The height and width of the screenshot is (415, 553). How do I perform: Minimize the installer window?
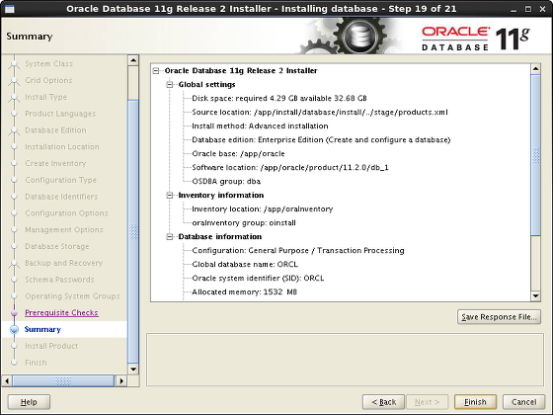[x=513, y=9]
